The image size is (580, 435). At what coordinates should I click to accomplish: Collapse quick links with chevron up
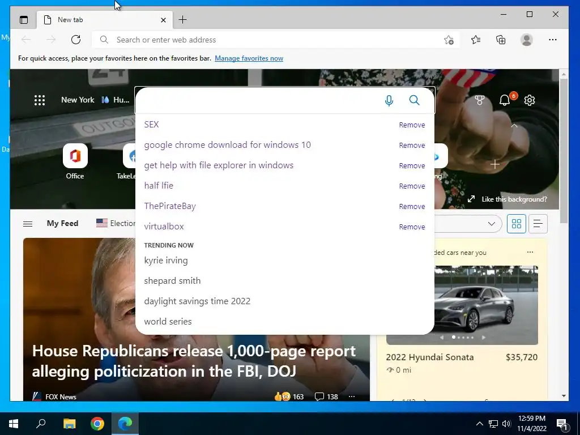(514, 126)
